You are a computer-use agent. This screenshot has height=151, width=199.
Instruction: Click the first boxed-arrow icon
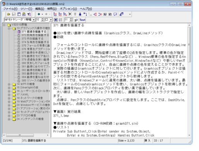coord(105,14)
